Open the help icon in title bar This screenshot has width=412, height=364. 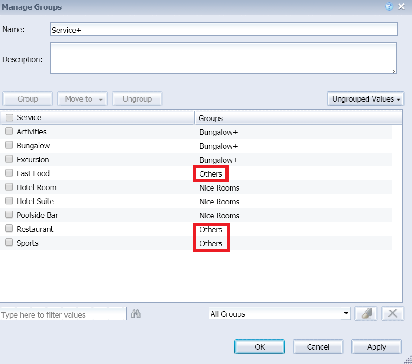point(390,7)
